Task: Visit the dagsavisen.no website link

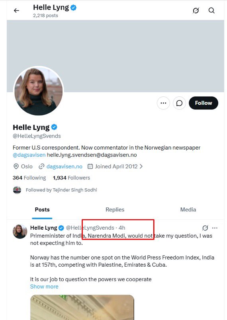Action: pyautogui.click(x=64, y=166)
